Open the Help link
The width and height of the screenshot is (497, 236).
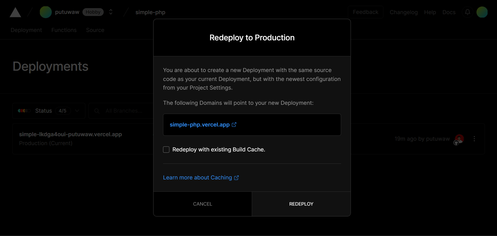[x=430, y=12]
